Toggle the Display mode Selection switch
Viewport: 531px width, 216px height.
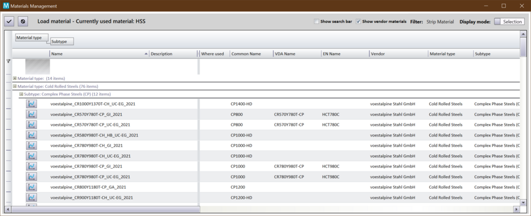click(509, 21)
